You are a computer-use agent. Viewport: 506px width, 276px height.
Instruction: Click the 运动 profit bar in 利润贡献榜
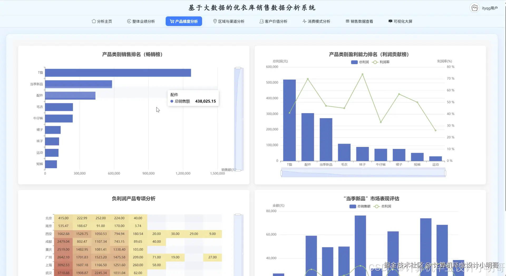pos(436,159)
